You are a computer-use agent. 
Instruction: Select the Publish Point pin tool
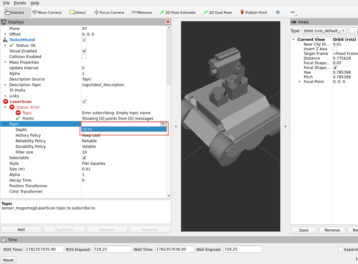tap(253, 12)
